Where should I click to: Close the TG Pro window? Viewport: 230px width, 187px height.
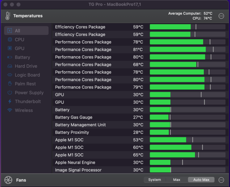point(5,4)
